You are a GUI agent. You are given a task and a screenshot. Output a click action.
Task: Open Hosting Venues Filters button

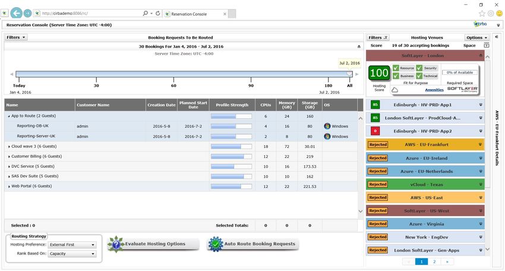(377, 37)
